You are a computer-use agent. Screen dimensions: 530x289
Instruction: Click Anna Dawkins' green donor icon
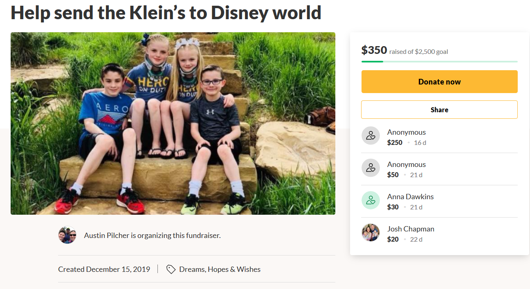coord(371,200)
